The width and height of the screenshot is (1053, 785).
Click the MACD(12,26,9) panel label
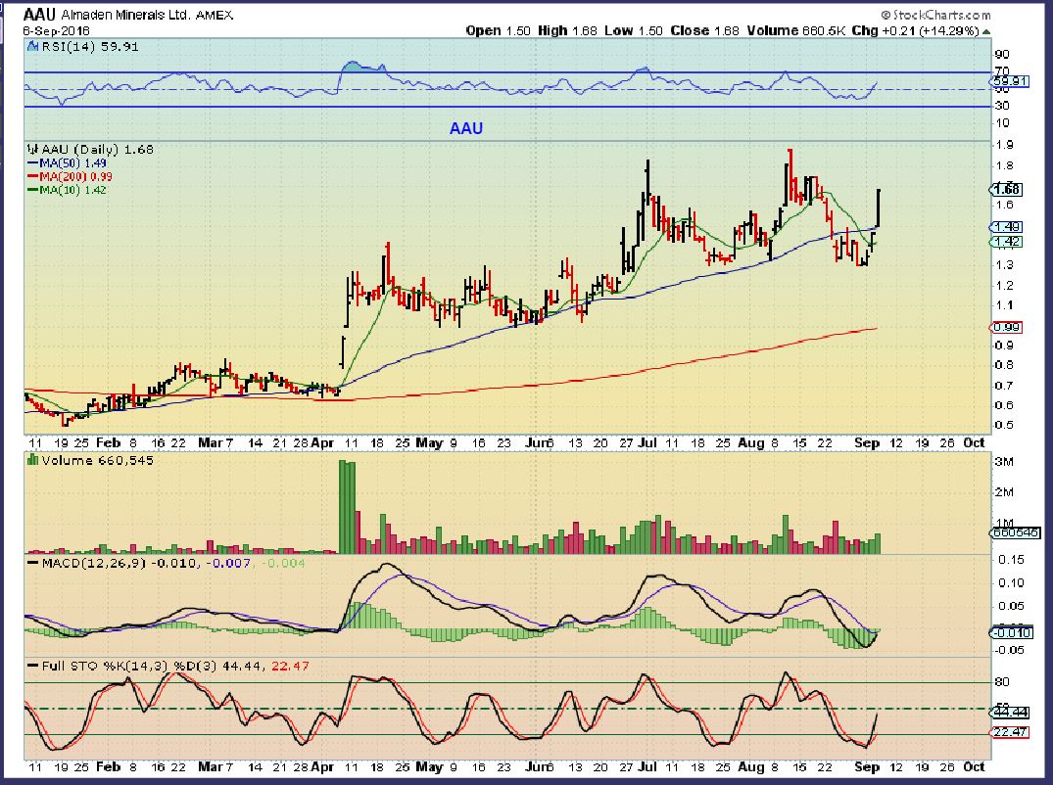click(94, 563)
